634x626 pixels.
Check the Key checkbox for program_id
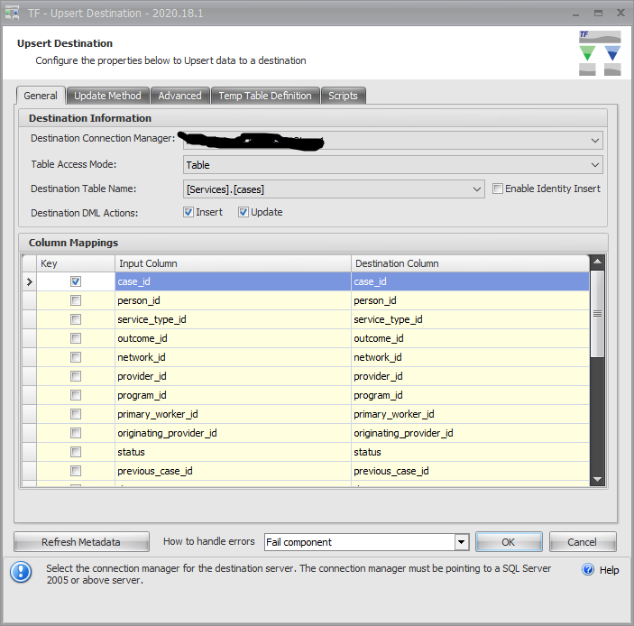coord(76,395)
